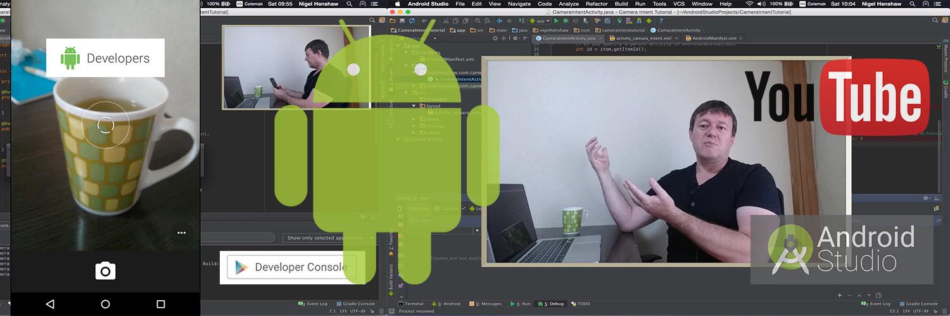Tap the camera shutter button on phone
950x316 pixels.
coord(105,271)
